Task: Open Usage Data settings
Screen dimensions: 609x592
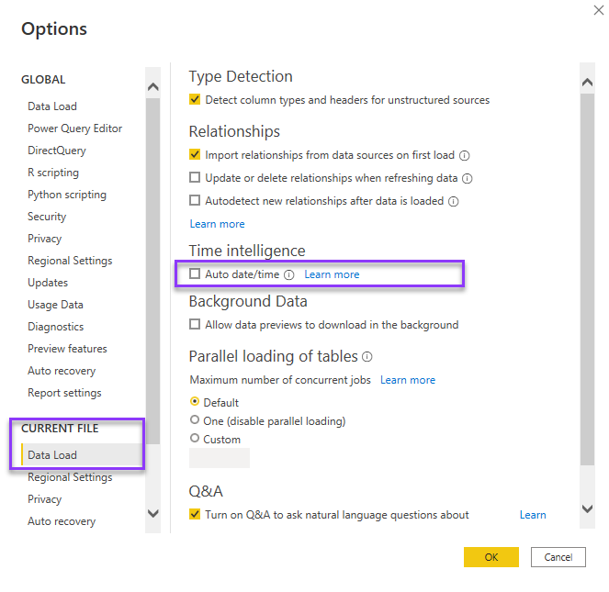Action: [55, 305]
